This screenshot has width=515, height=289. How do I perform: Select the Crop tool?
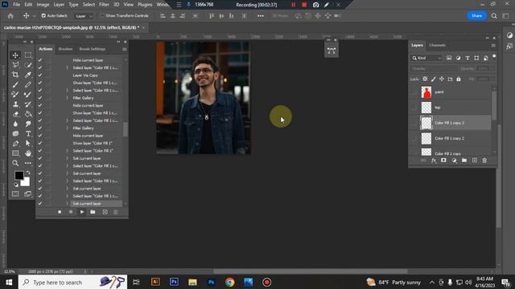pos(15,75)
